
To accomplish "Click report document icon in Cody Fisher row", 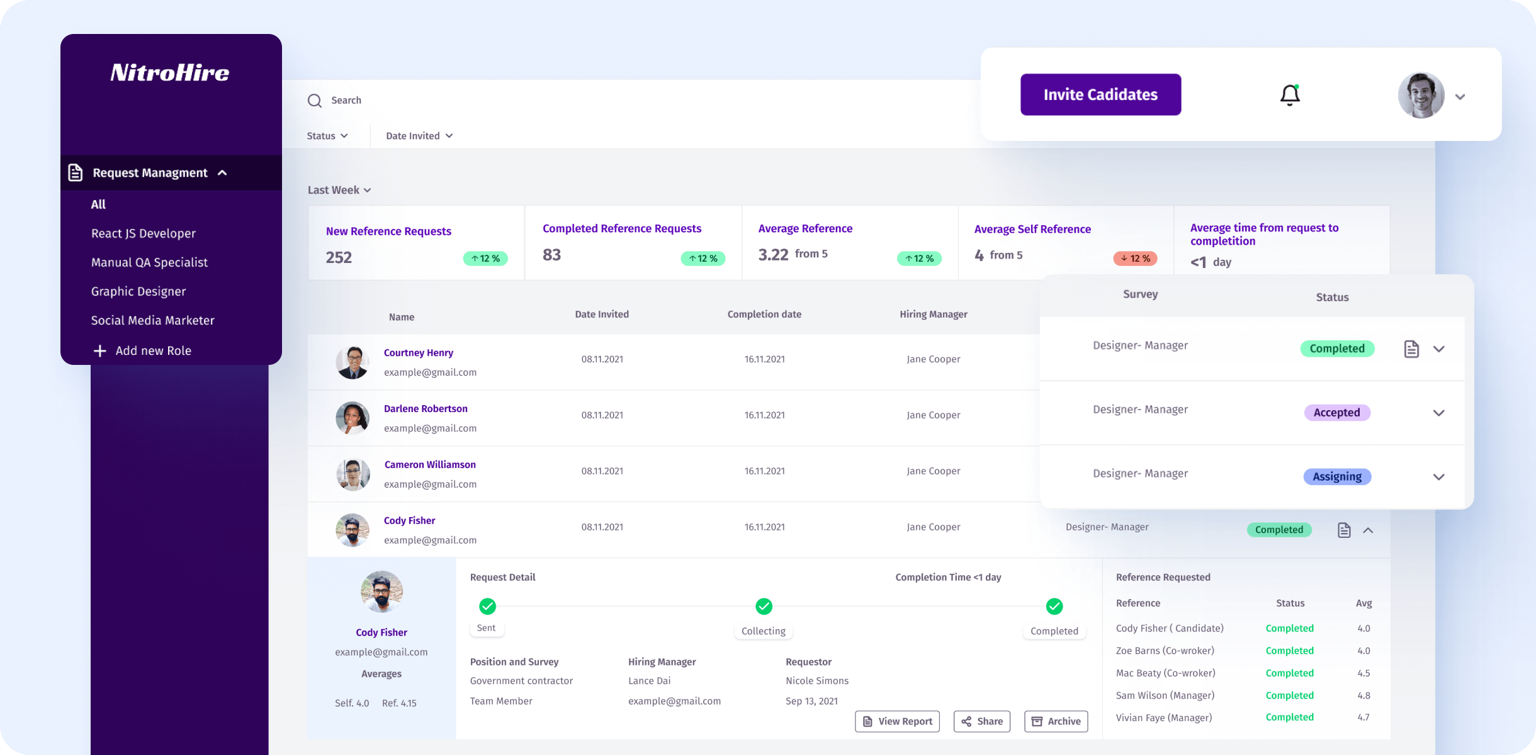I will pyautogui.click(x=1344, y=530).
